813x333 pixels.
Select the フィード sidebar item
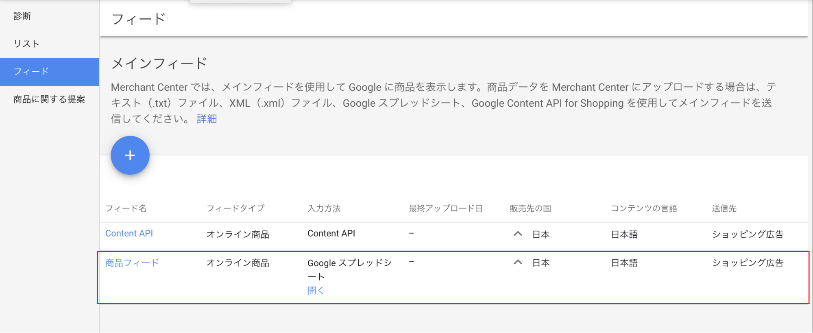(32, 72)
